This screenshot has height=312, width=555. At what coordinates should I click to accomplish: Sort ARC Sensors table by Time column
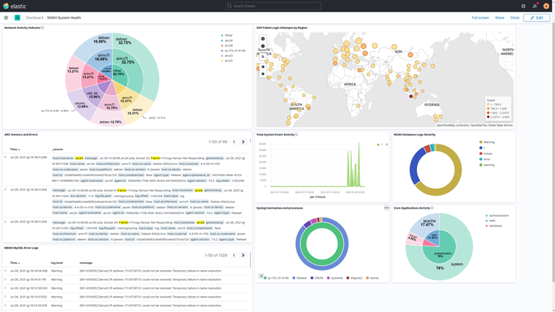point(15,149)
